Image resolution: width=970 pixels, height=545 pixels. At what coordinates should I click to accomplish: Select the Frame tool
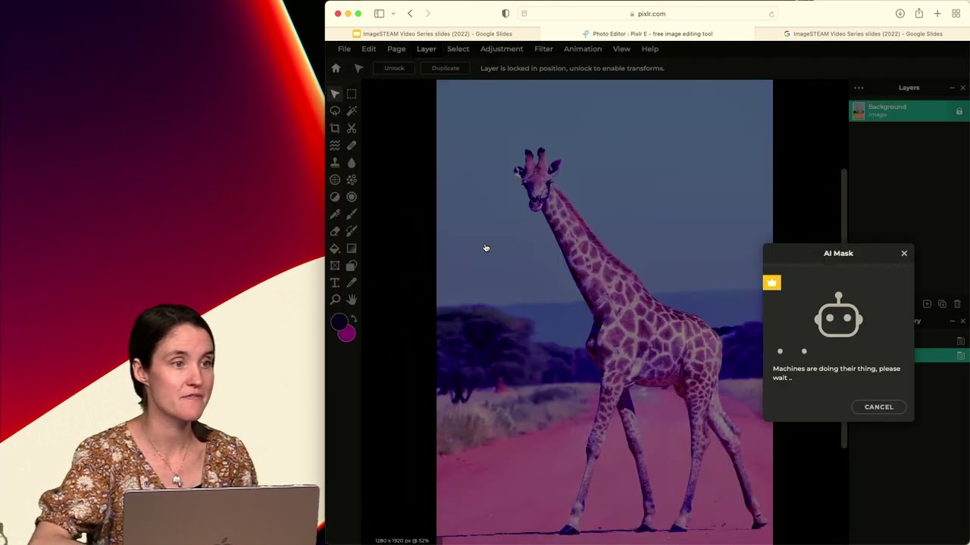[x=335, y=266]
